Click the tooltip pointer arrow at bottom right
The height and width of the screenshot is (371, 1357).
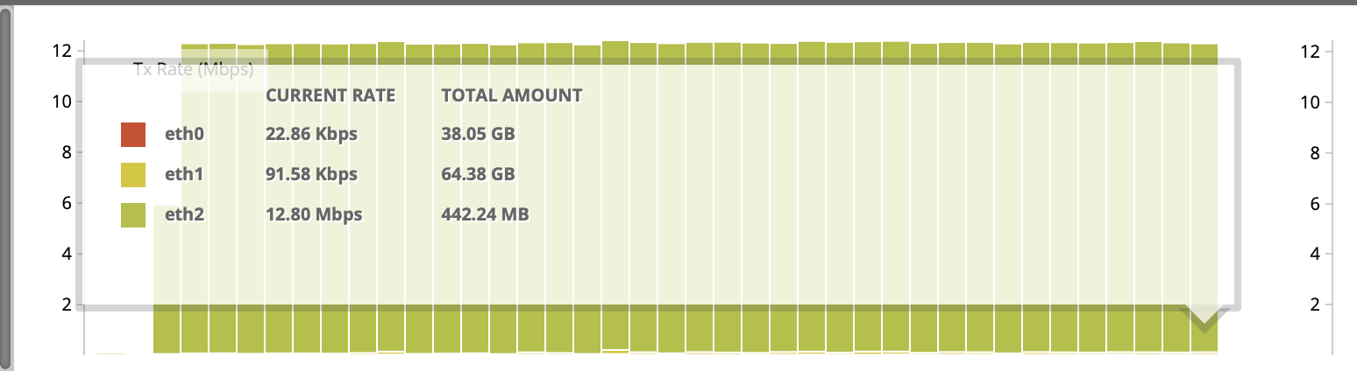tap(1204, 319)
